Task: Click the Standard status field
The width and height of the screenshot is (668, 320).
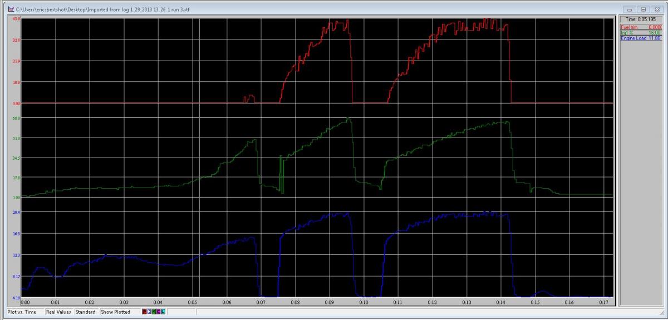Action: (x=86, y=312)
